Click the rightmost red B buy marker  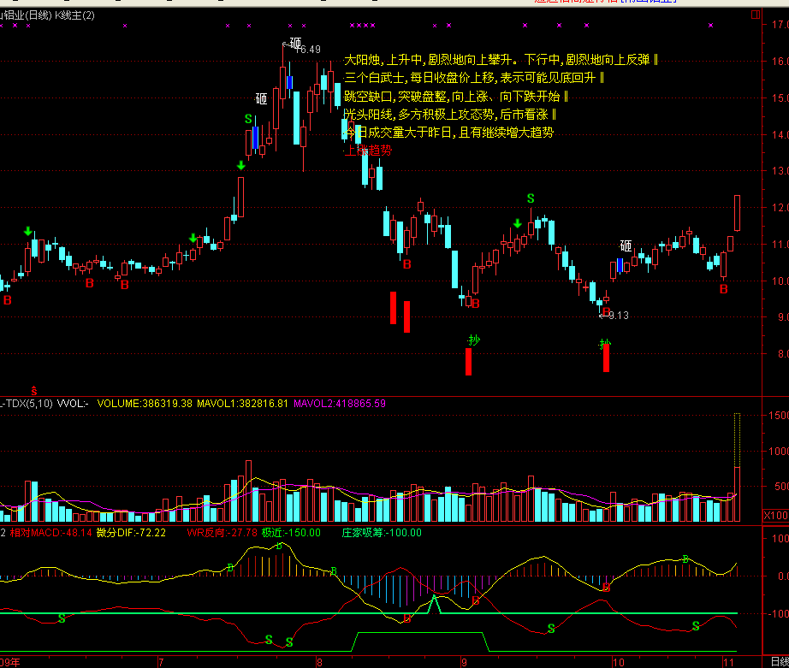(723, 289)
